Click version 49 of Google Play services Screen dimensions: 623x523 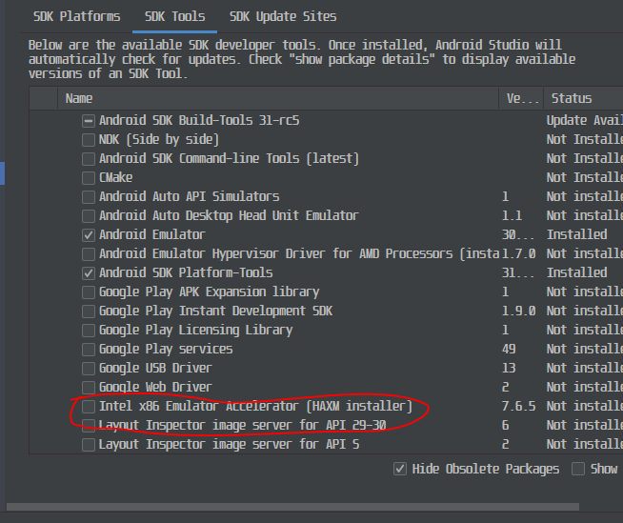pyautogui.click(x=509, y=350)
